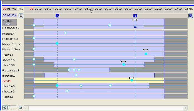Select the Frame3 track label
Image resolution: width=194 pixels, height=111 pixels.
pos(8,33)
